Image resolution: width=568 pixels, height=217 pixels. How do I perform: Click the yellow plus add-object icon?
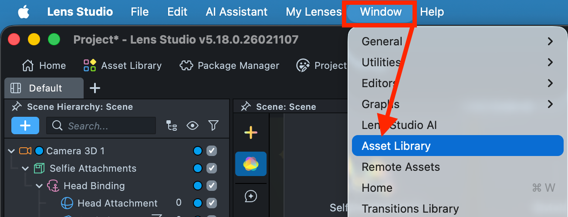coord(250,132)
